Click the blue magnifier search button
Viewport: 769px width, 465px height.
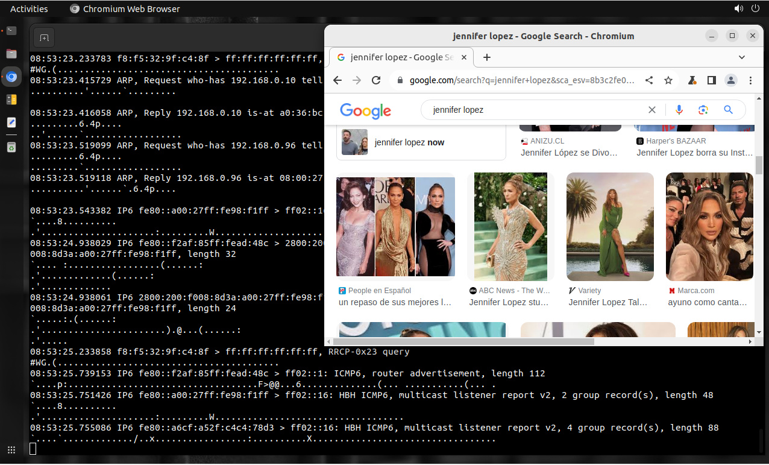[728, 110]
